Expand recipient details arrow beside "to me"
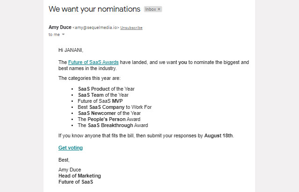Viewport: 299px width, 192px height. (x=64, y=35)
